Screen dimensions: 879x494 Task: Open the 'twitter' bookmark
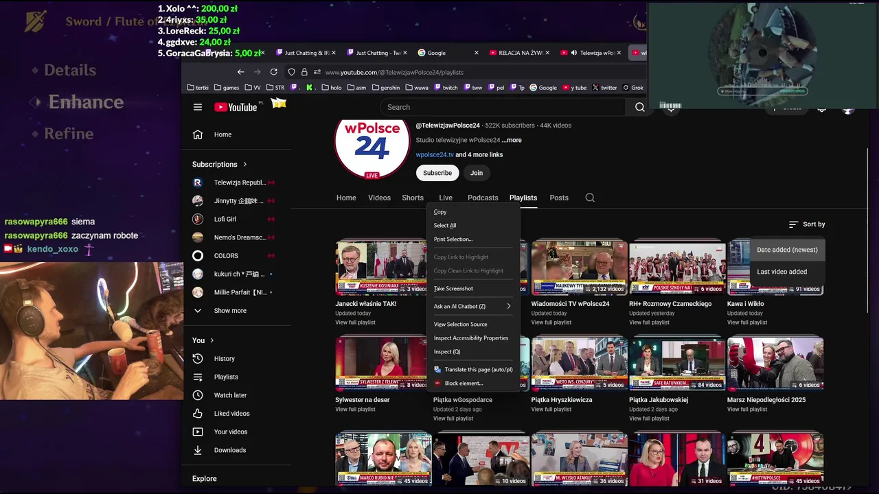point(604,88)
